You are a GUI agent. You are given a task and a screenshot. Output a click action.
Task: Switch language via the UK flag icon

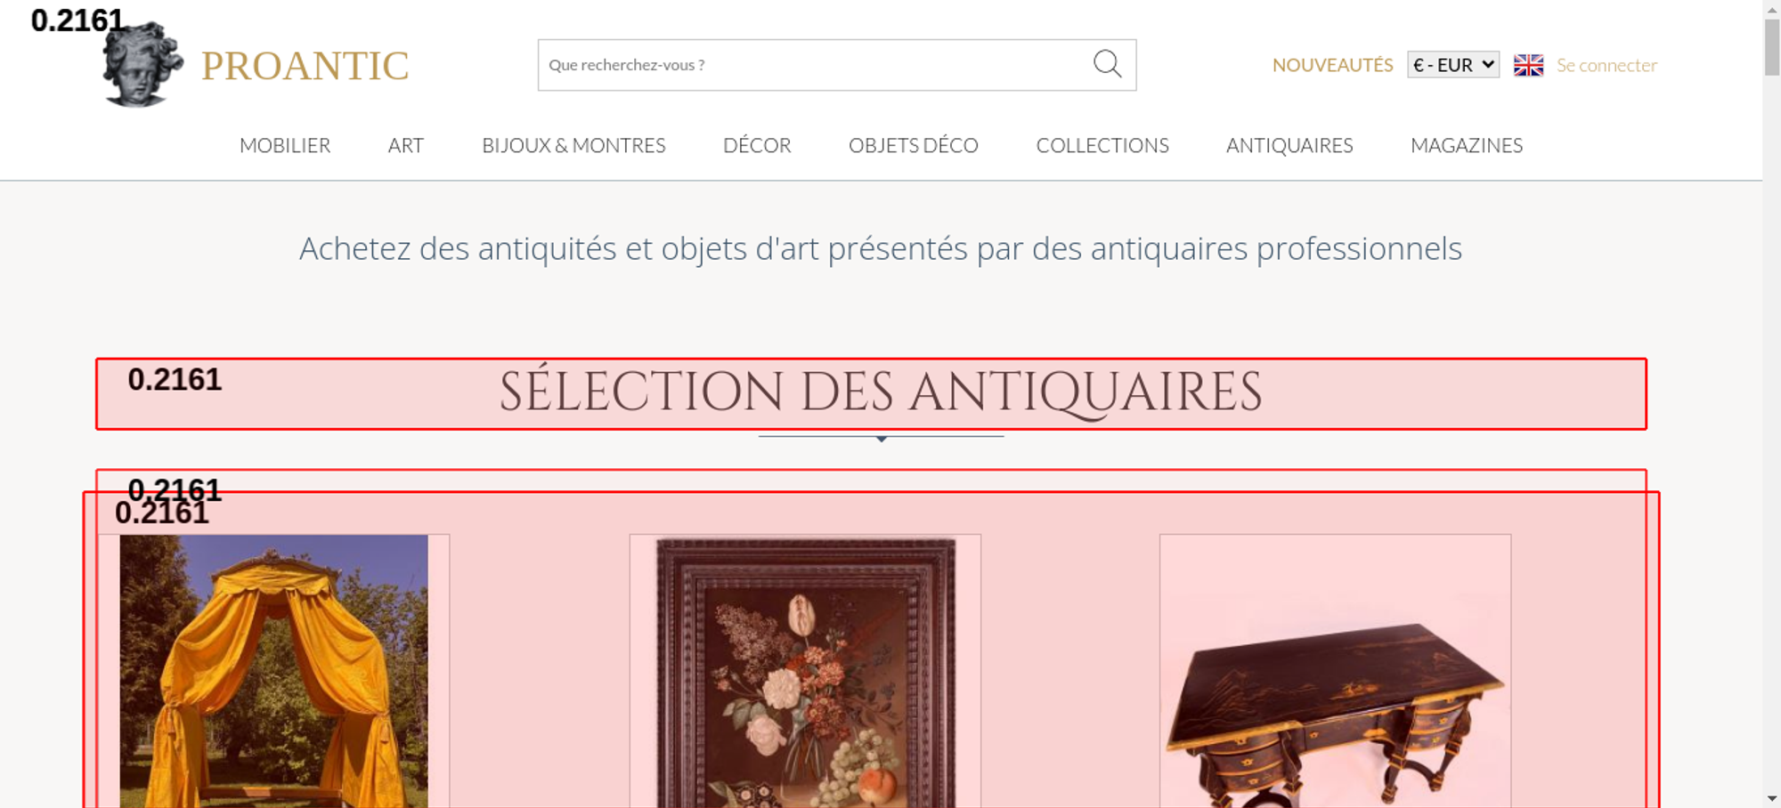click(x=1528, y=65)
